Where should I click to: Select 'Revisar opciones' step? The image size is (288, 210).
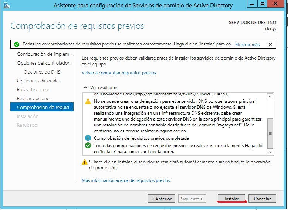coord(34,98)
